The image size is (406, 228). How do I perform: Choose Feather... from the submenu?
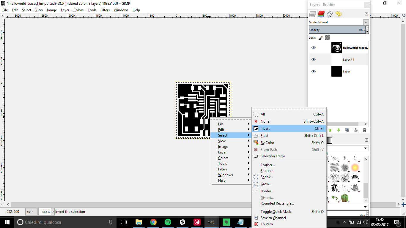(289, 165)
